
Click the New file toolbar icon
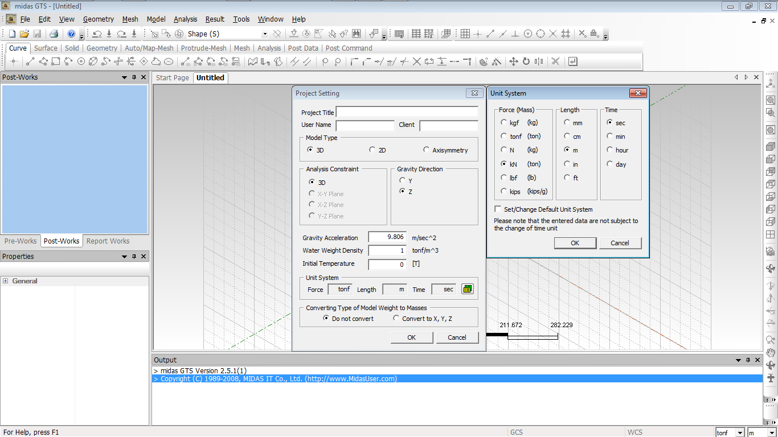(x=12, y=34)
